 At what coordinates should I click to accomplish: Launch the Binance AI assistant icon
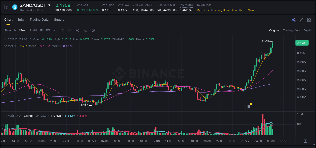(x=294, y=20)
